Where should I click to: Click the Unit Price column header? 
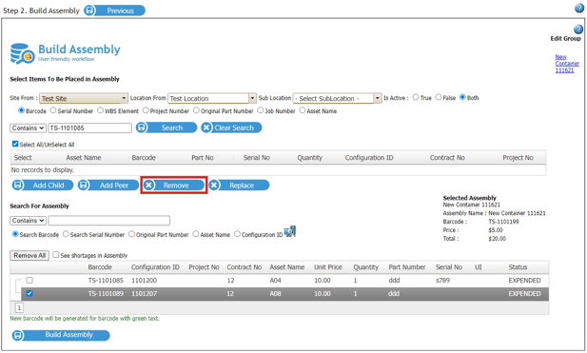coord(328,267)
